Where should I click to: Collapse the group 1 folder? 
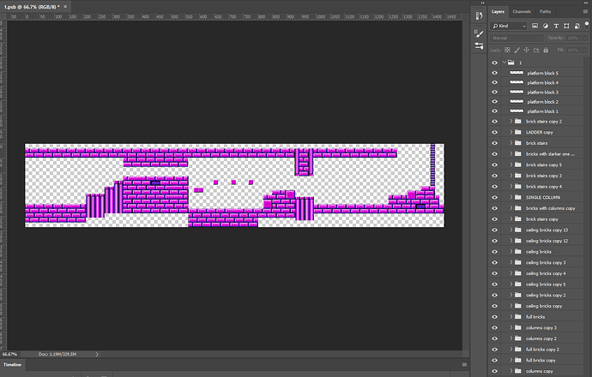(504, 63)
